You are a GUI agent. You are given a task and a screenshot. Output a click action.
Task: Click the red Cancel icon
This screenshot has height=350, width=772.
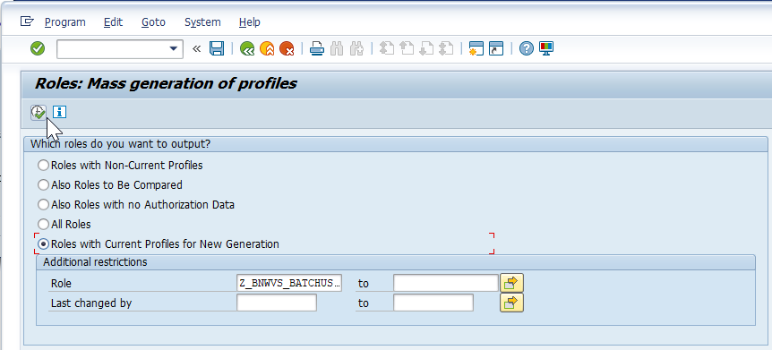coord(287,48)
